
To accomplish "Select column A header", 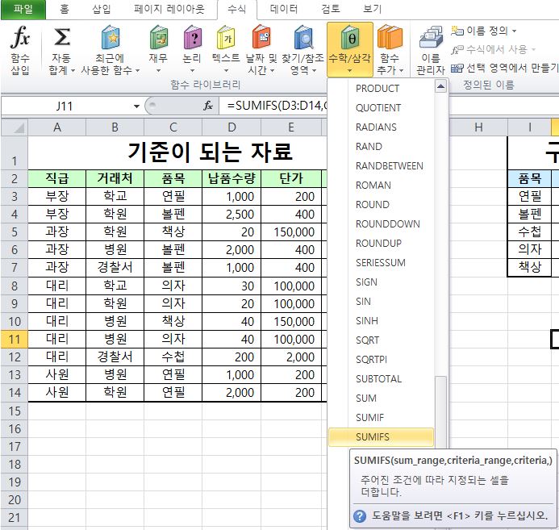I will point(57,127).
